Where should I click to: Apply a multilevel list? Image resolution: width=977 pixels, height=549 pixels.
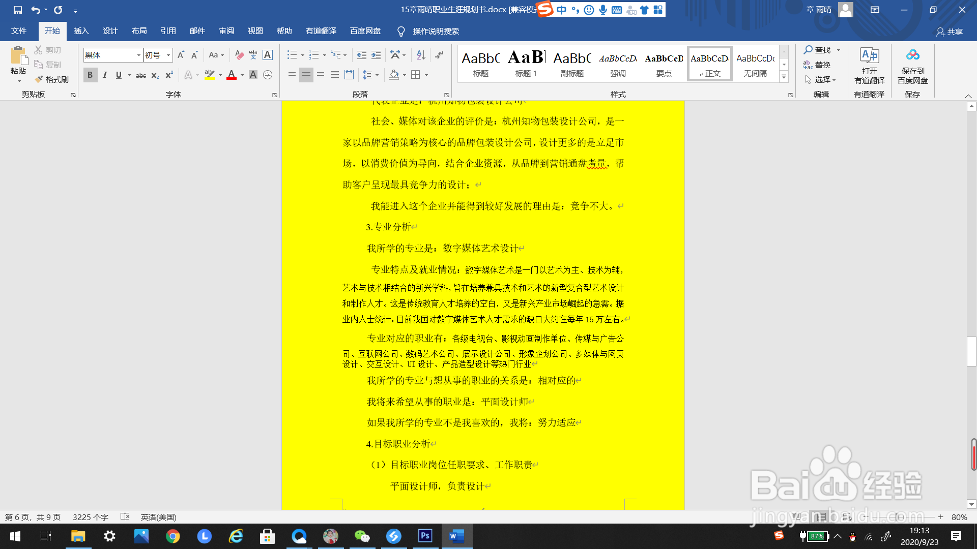click(x=336, y=55)
